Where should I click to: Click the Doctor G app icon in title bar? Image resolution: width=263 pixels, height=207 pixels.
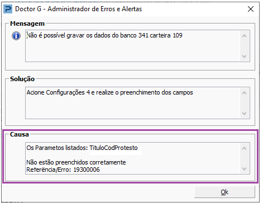click(x=8, y=9)
